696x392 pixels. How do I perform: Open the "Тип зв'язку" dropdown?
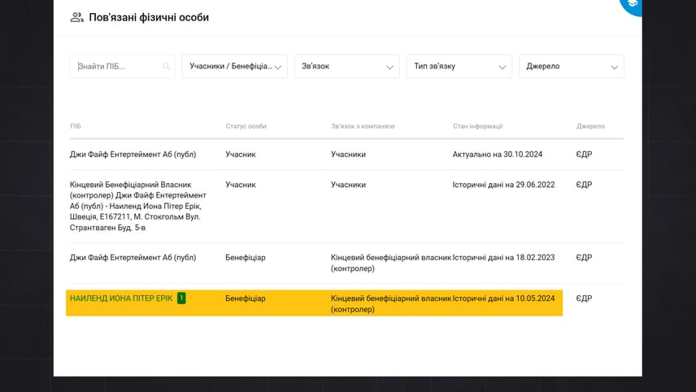tap(459, 67)
